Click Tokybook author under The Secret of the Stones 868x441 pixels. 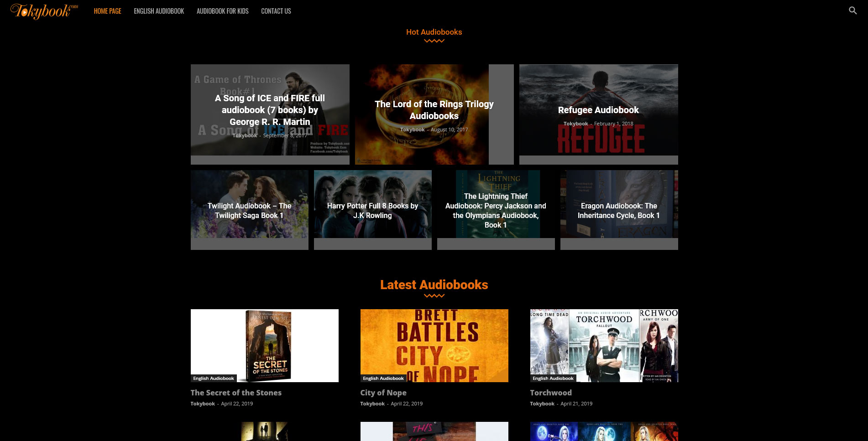pos(203,404)
